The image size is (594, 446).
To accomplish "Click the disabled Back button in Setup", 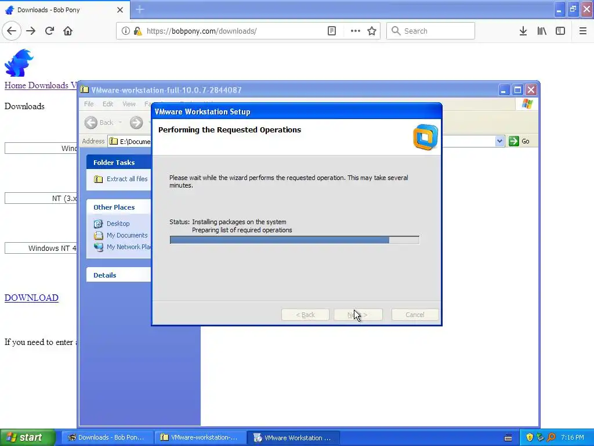I will coord(305,315).
